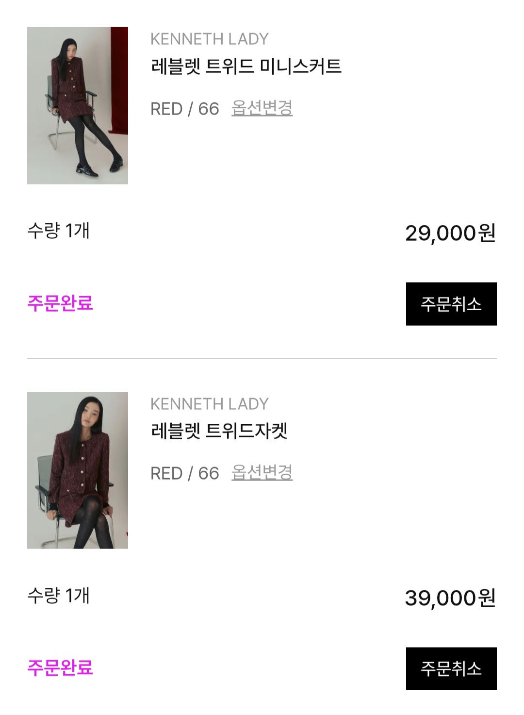Image resolution: width=524 pixels, height=715 pixels.
Task: Tap 수량 1개 on the tweed jacket order
Action: [x=59, y=596]
